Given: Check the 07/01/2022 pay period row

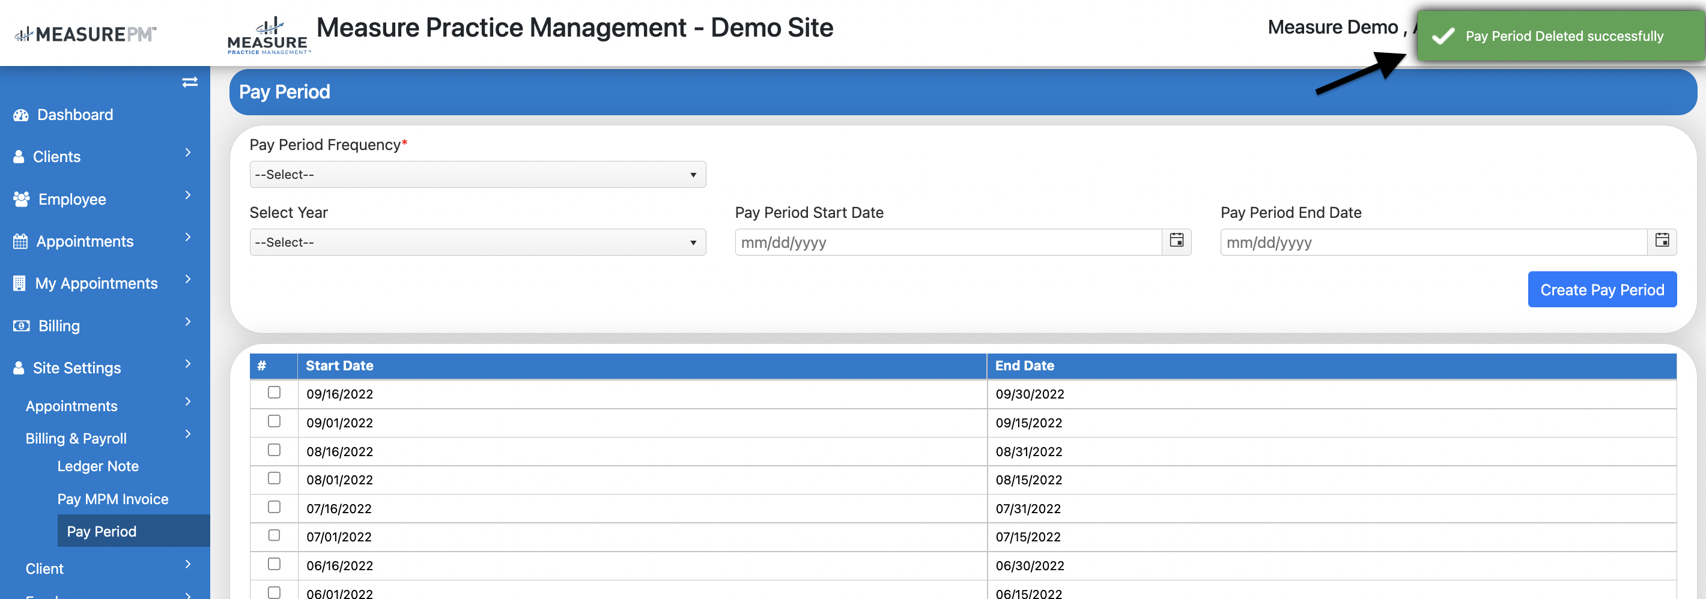Looking at the screenshot, I should [x=274, y=535].
